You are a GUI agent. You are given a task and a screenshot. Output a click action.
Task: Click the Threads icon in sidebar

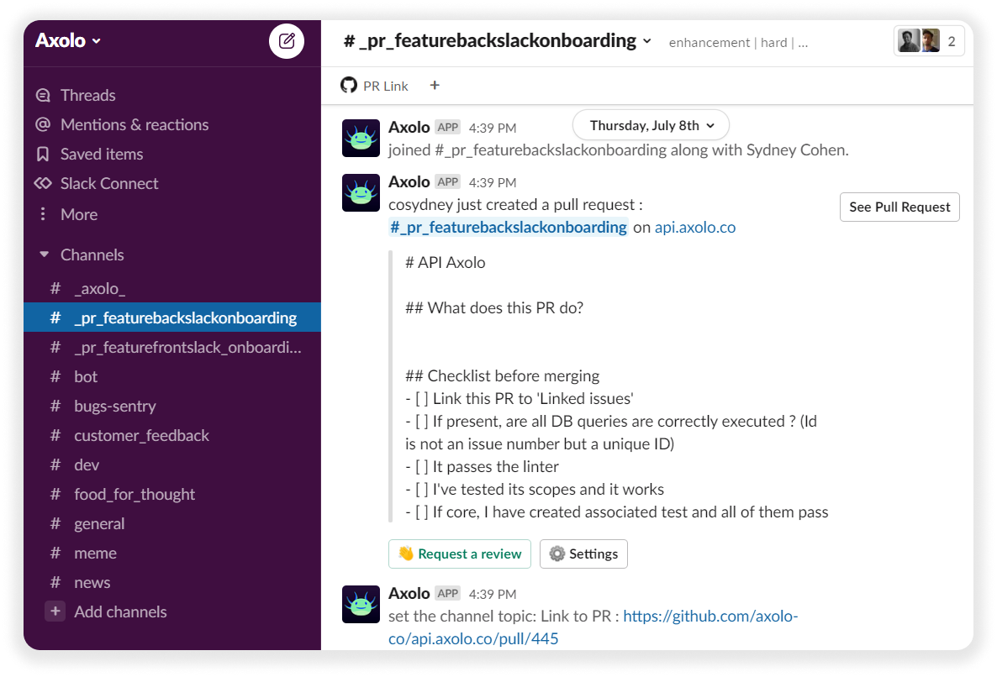pyautogui.click(x=43, y=95)
